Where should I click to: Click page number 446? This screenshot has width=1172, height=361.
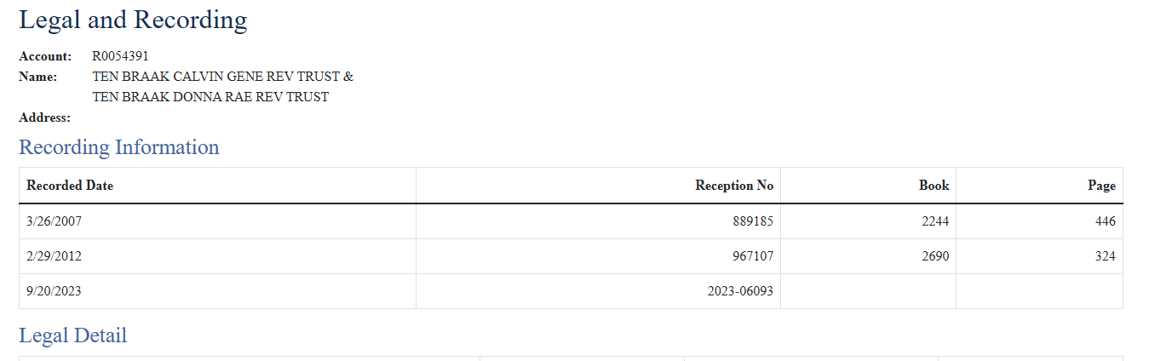tap(1105, 221)
